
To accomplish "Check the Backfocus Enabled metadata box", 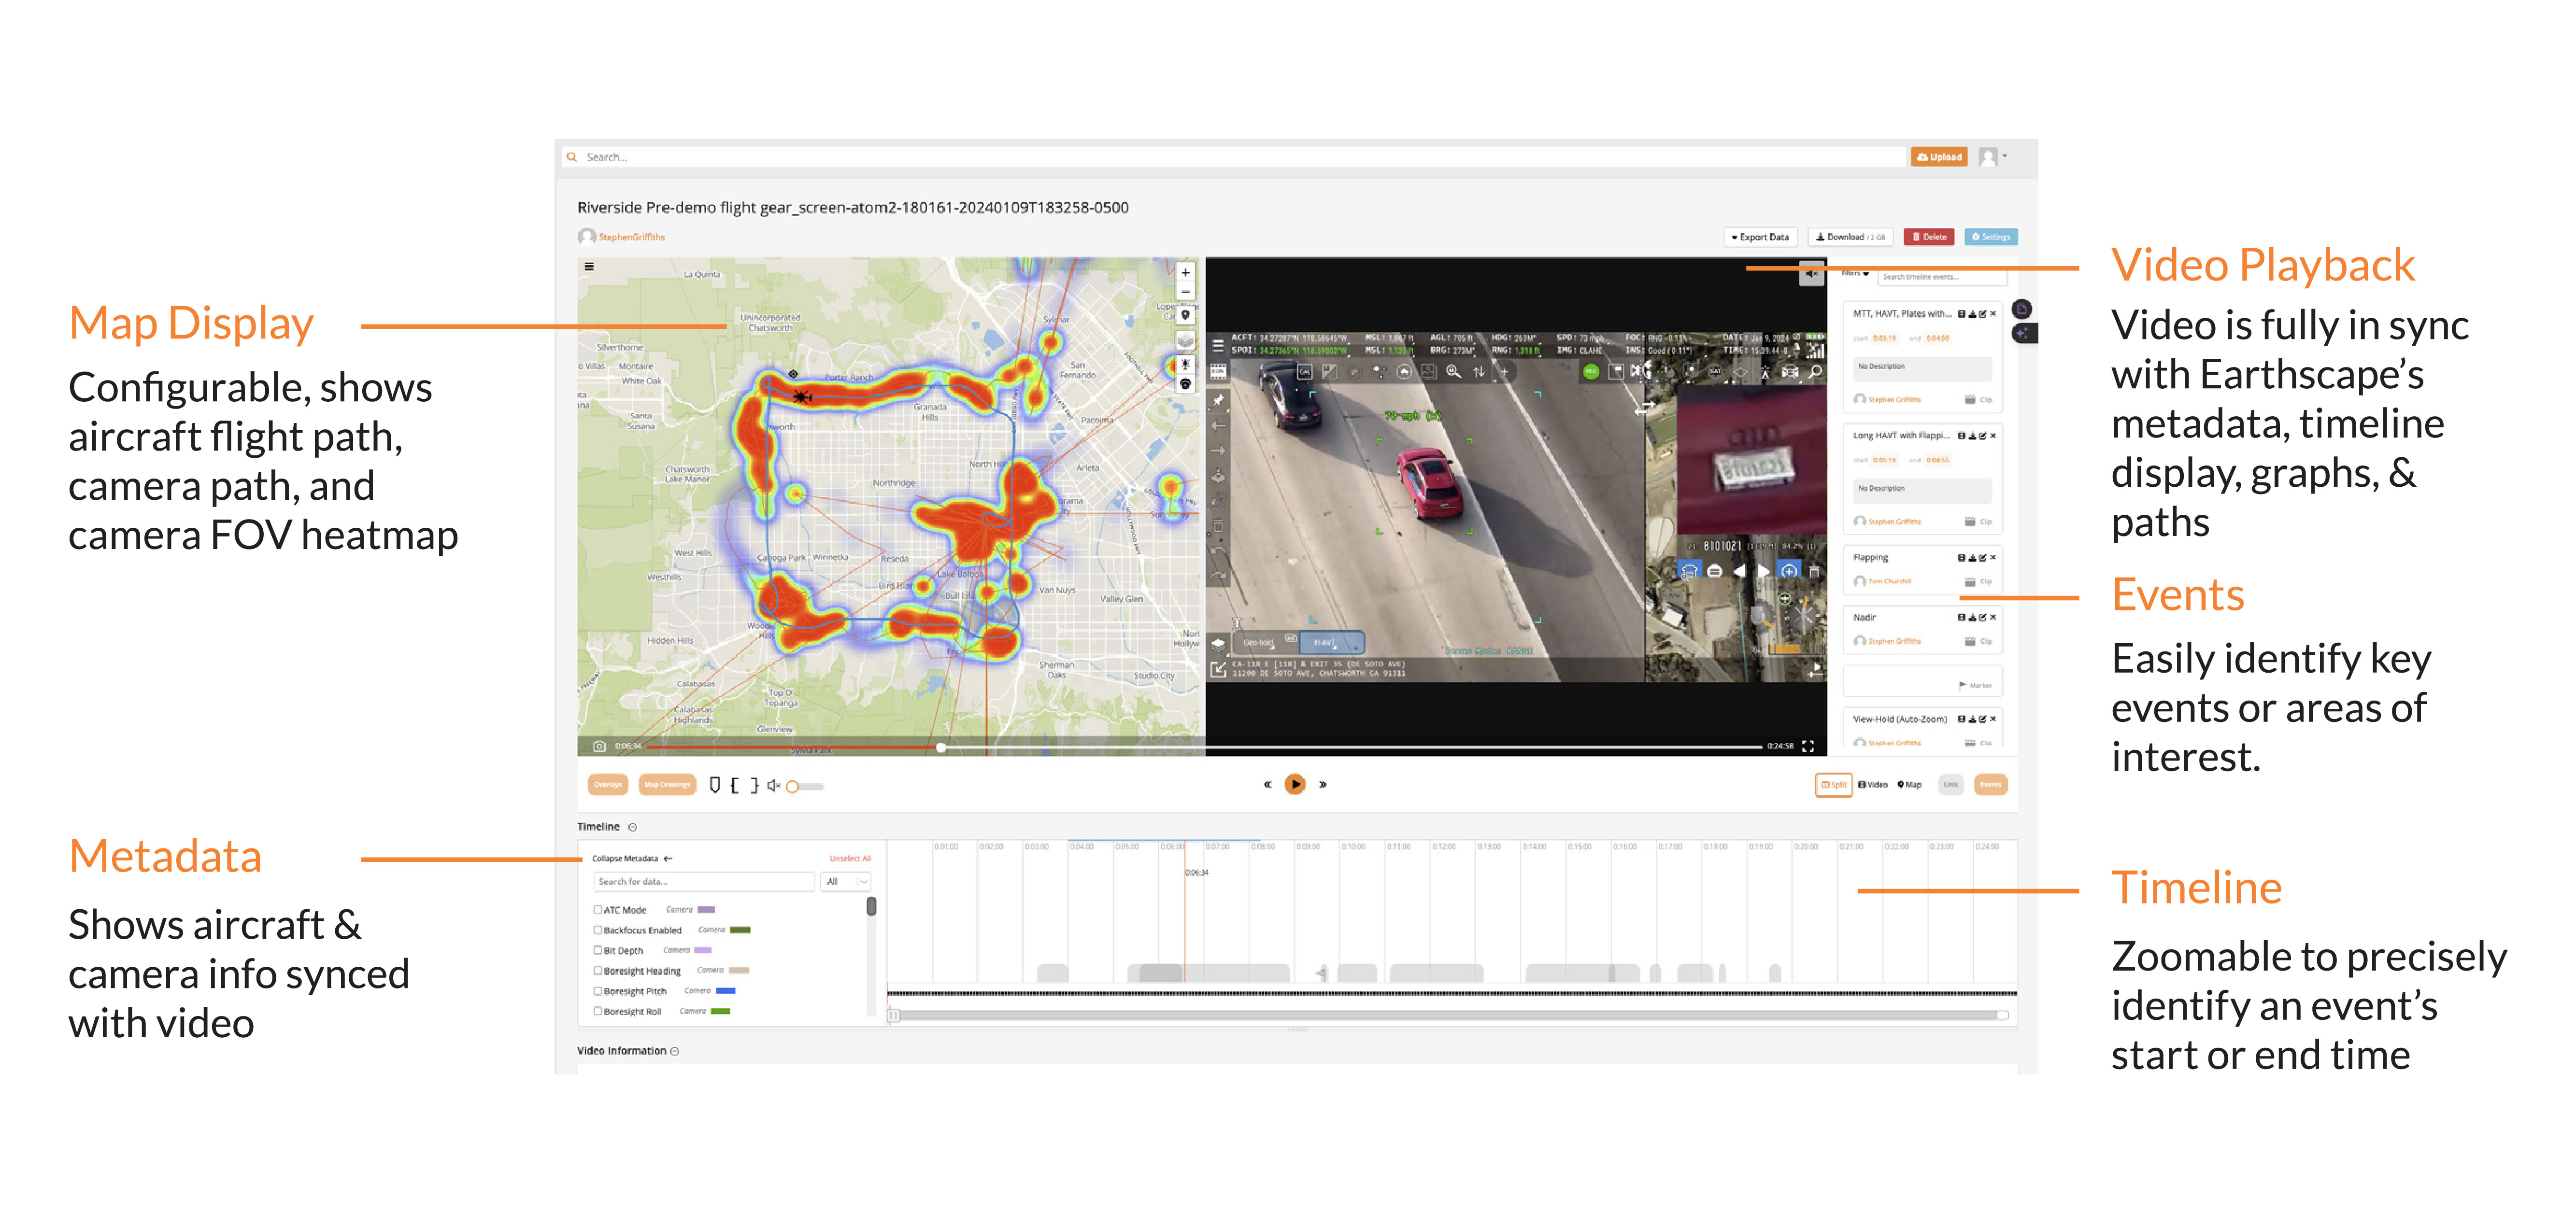I will click(x=598, y=930).
